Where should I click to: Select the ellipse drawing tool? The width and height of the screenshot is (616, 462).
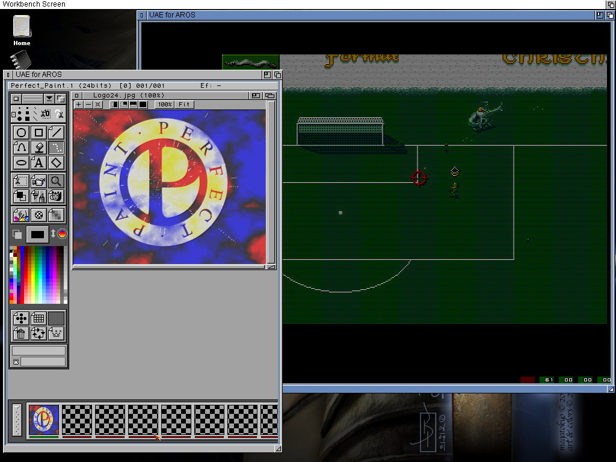click(21, 162)
